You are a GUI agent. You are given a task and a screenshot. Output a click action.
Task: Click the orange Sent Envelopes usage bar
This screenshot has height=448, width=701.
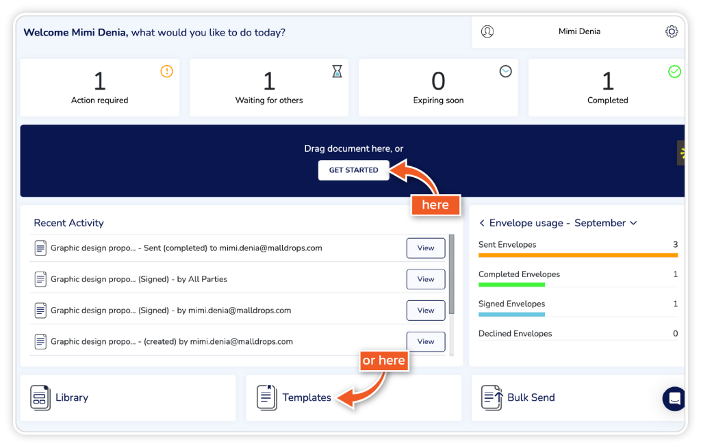578,255
